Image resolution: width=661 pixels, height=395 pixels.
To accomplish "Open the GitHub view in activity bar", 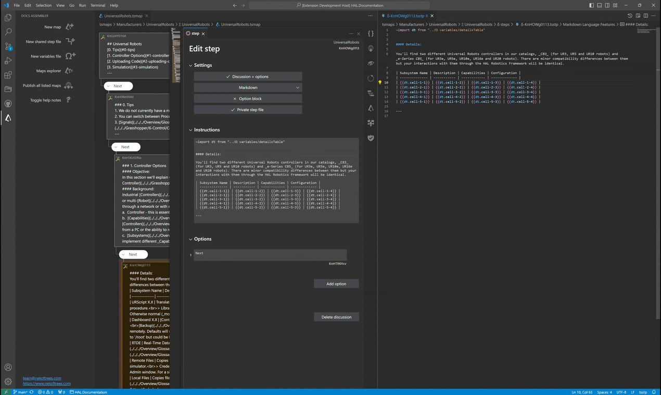I will (8, 103).
